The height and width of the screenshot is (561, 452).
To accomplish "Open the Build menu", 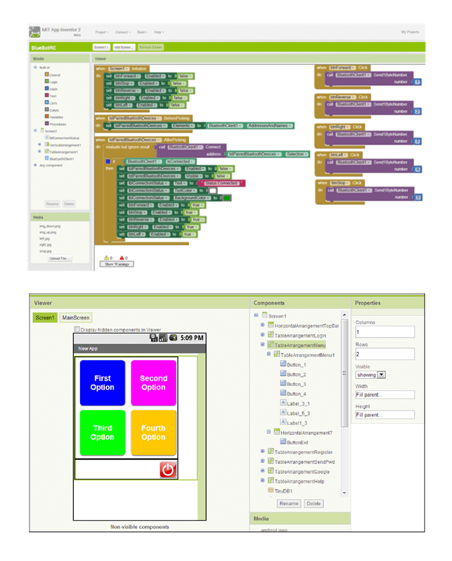I will pyautogui.click(x=142, y=32).
